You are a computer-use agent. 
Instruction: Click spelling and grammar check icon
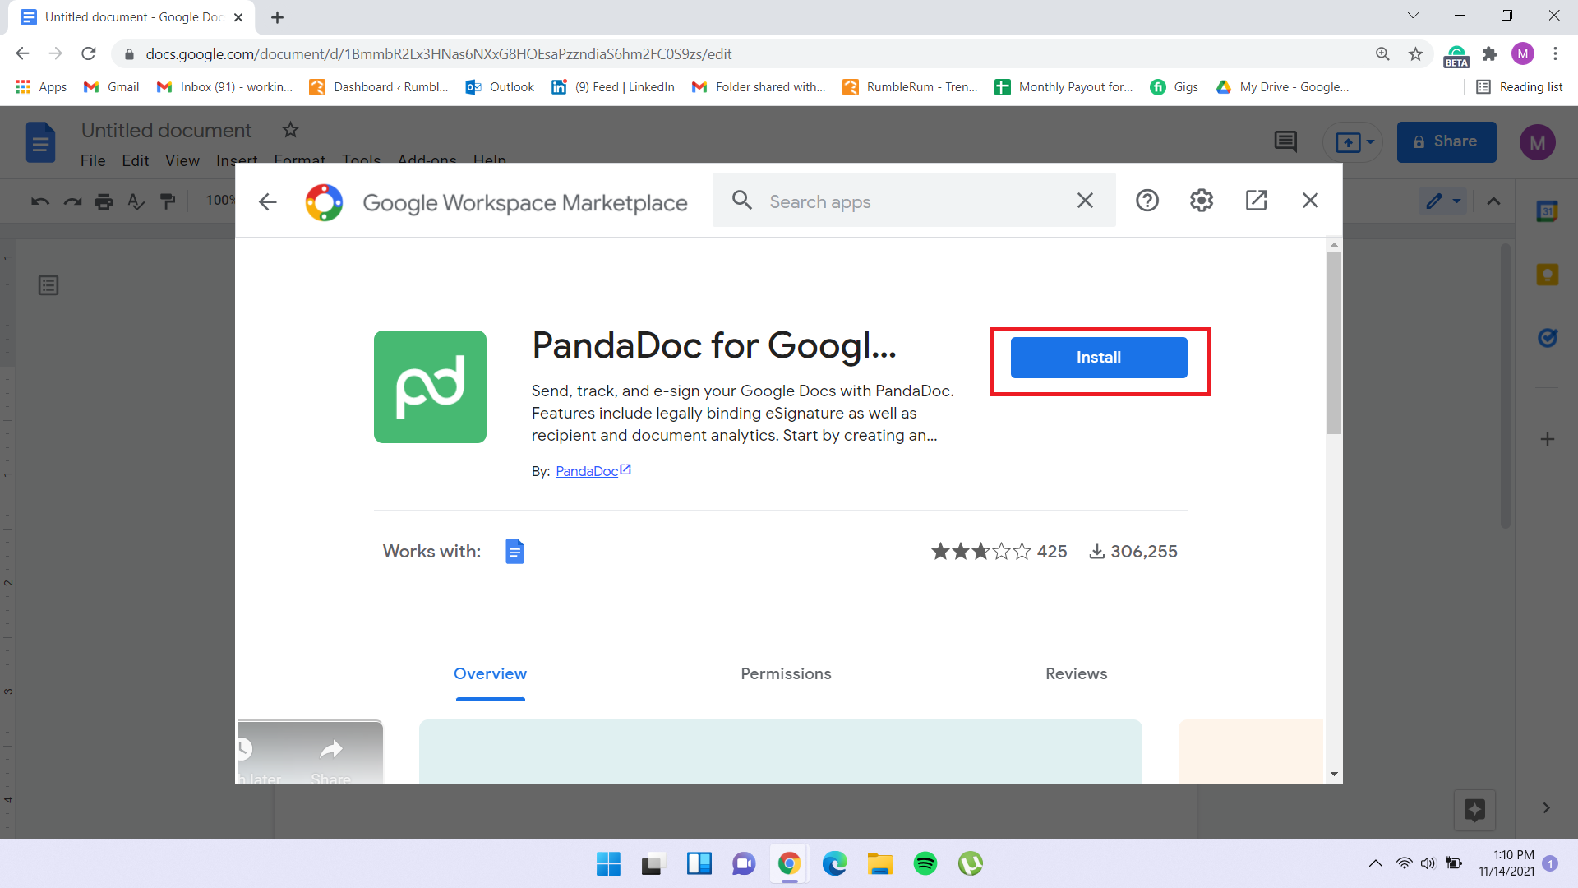click(136, 201)
